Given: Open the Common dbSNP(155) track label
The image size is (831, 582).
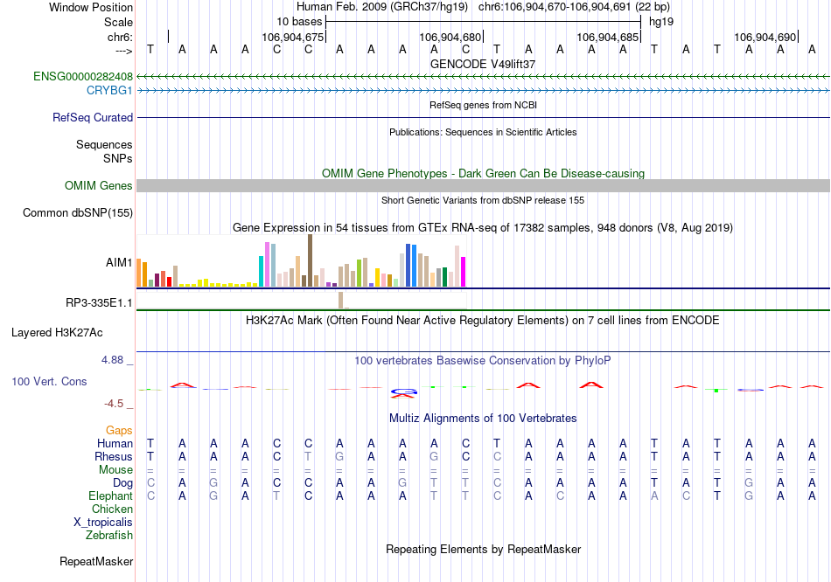Looking at the screenshot, I should coord(78,213).
